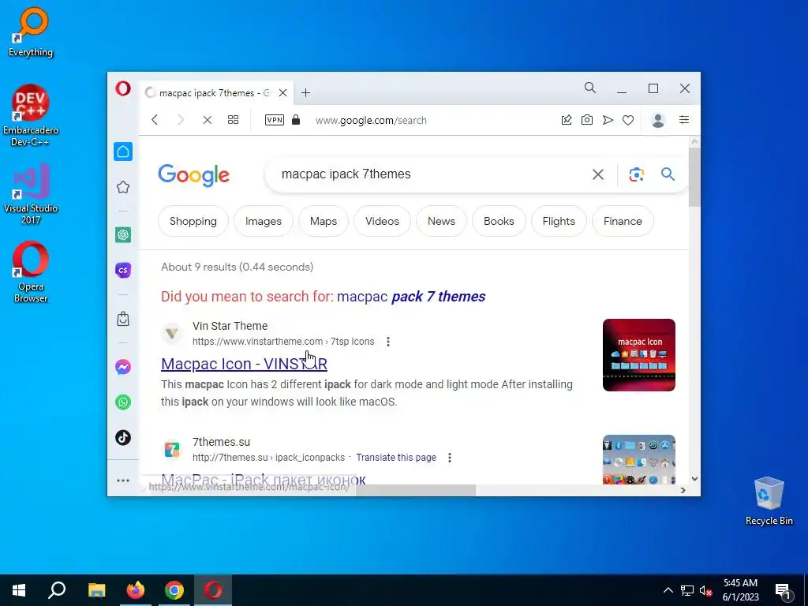Click the horizontal scrollbar thumb

coord(415,490)
